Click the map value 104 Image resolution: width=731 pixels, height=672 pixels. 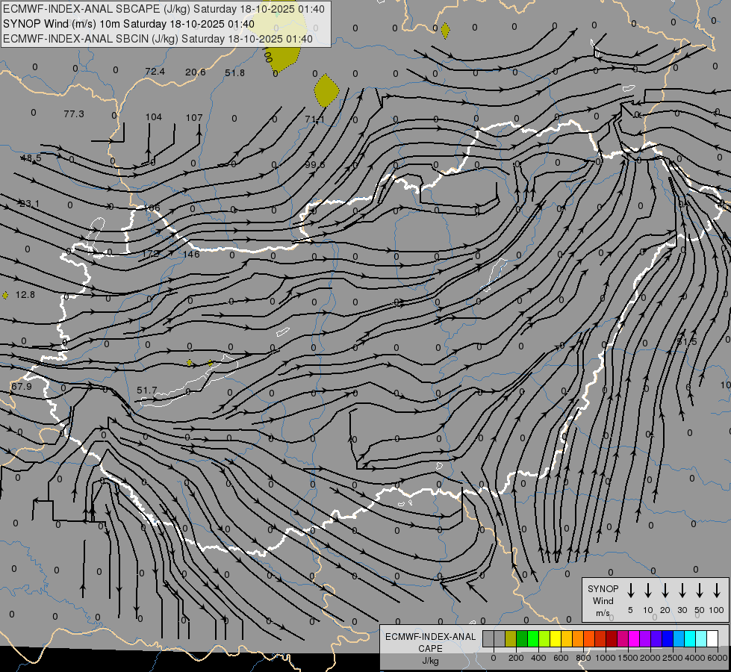(153, 117)
